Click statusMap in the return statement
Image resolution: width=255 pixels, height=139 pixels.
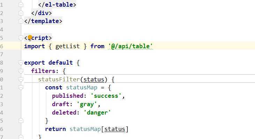point(85,129)
